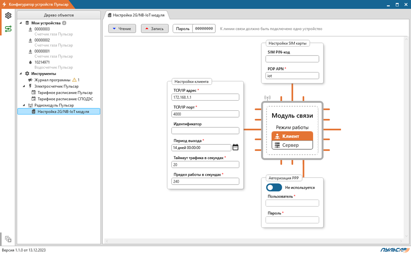Viewport: 411px width, 254px height.
Task: Click the Дерево объектов panel header
Action: tap(59, 15)
